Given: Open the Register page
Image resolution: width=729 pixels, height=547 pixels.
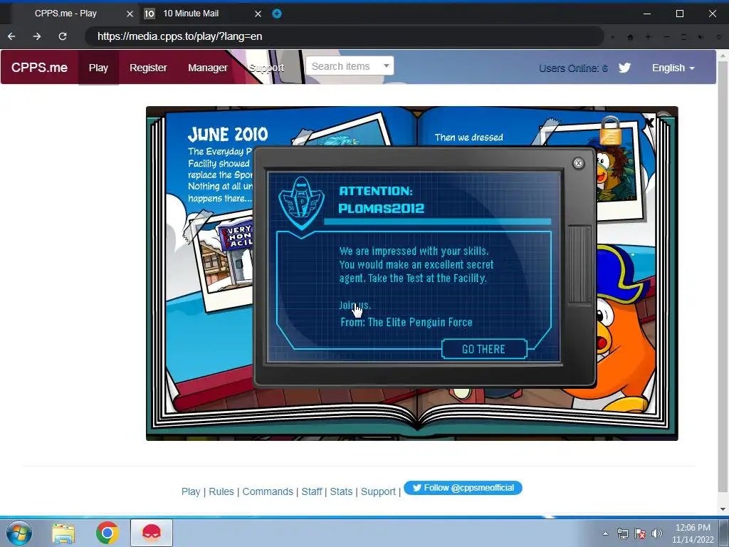Looking at the screenshot, I should tap(148, 68).
